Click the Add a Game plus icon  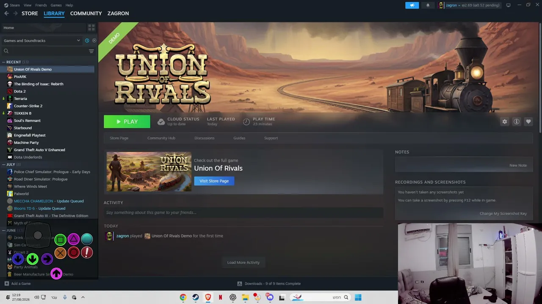click(x=6, y=284)
